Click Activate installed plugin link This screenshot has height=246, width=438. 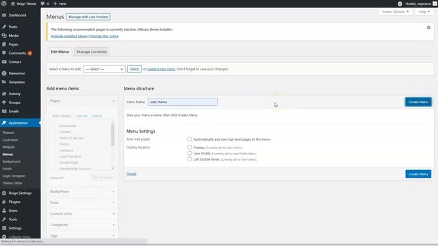69,36
